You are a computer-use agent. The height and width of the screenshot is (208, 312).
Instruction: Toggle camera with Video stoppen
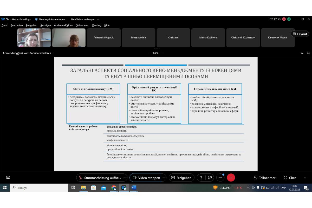[146, 178]
